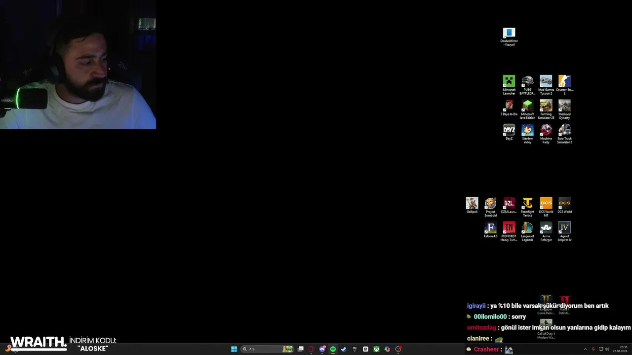This screenshot has height=355, width=632.
Task: Select the Gallipoli desktop shortcut
Action: pyautogui.click(x=472, y=205)
